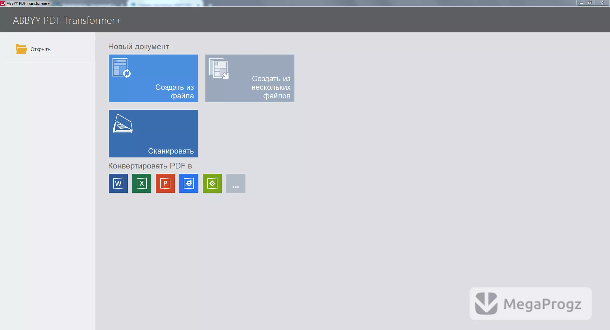The width and height of the screenshot is (610, 330).
Task: Click the ABBYY app icon in the title bar
Action: coord(3,3)
